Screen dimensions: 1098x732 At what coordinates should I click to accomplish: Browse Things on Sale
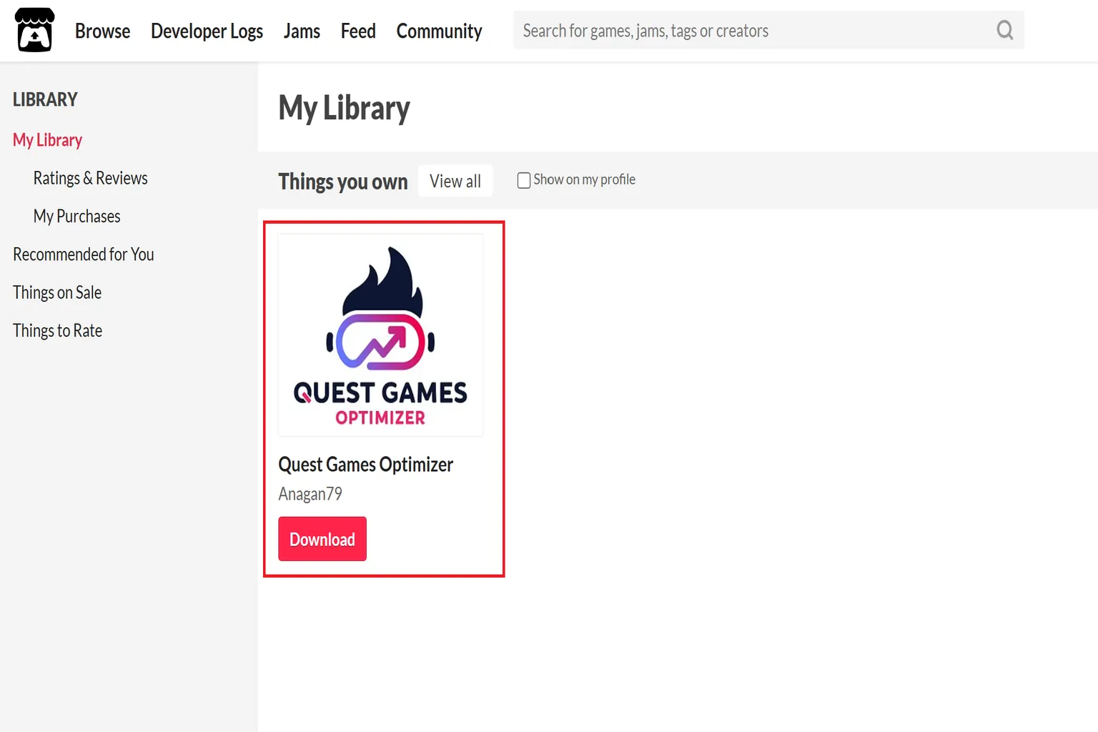[57, 292]
